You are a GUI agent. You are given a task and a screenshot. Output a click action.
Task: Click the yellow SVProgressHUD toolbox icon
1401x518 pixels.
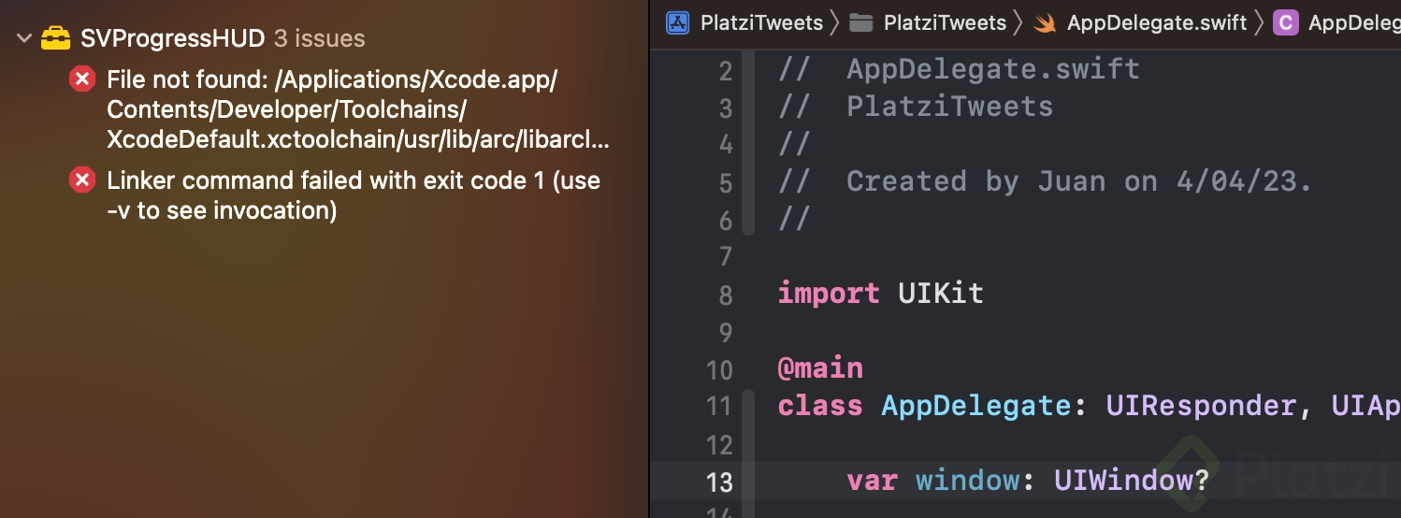click(x=57, y=38)
